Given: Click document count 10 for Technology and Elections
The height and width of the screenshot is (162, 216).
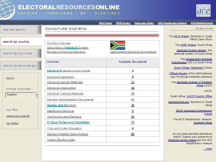Looking at the screenshot, I should coord(133,117).
